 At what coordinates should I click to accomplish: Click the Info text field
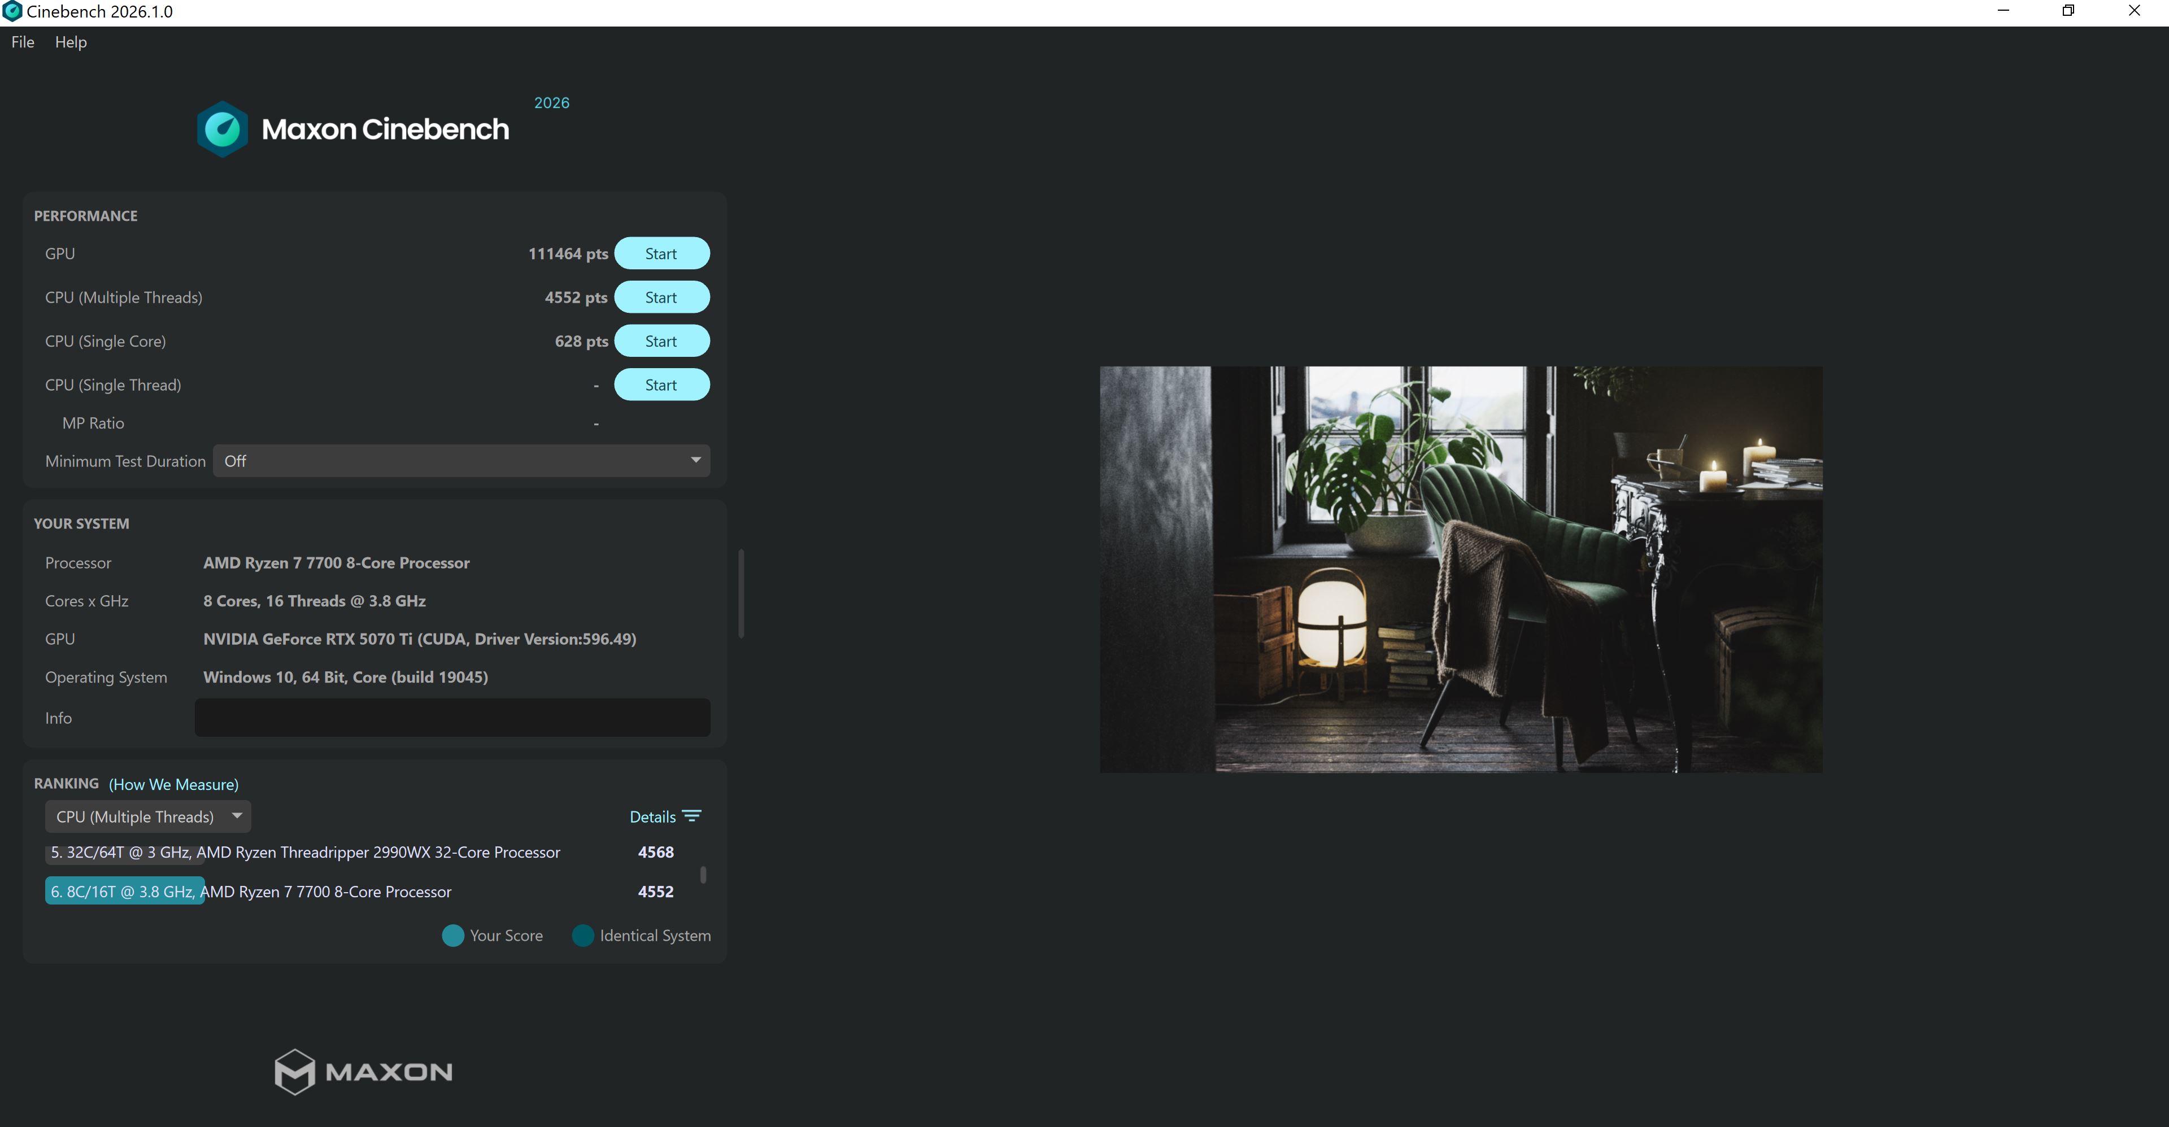click(x=452, y=718)
